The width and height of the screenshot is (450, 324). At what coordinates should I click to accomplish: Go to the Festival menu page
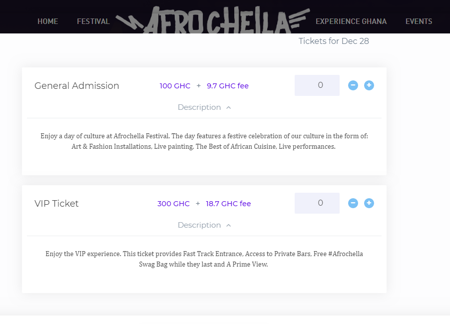93,21
